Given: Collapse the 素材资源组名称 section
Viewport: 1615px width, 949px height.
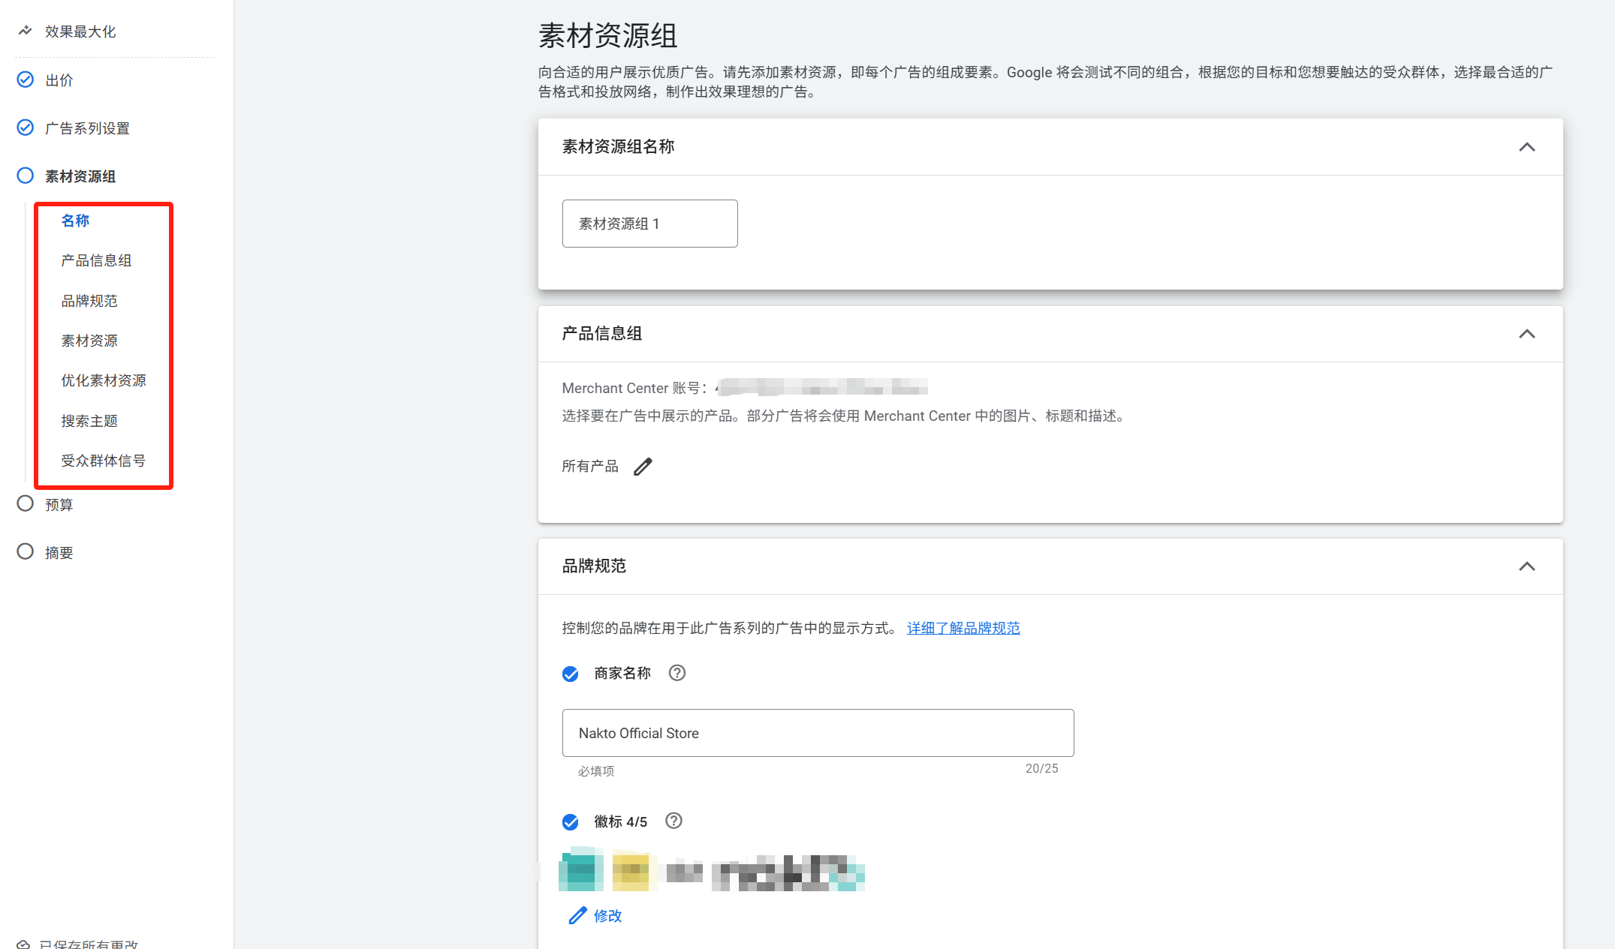Looking at the screenshot, I should 1527,147.
